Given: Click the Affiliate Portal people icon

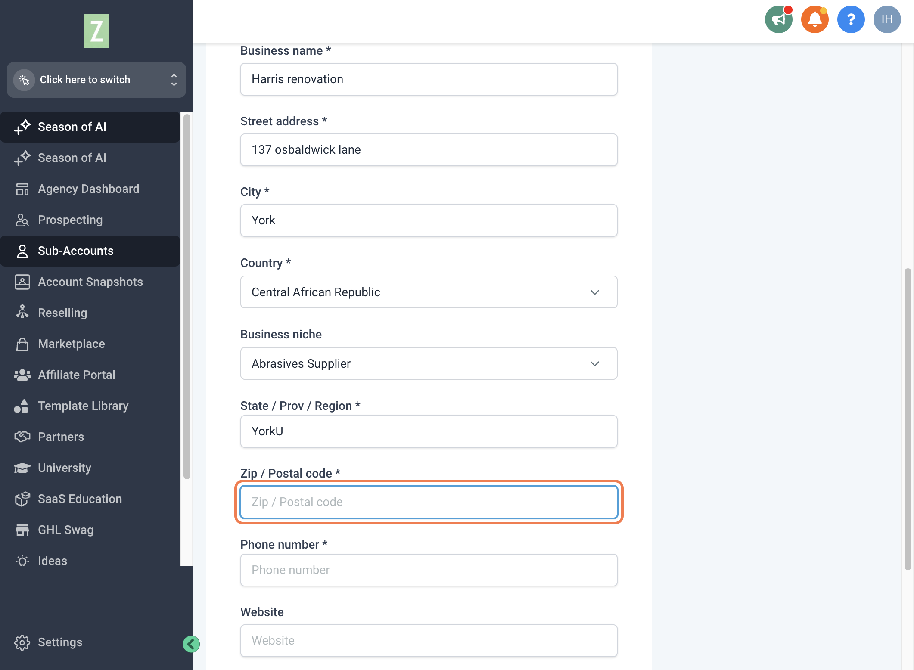Looking at the screenshot, I should point(22,375).
